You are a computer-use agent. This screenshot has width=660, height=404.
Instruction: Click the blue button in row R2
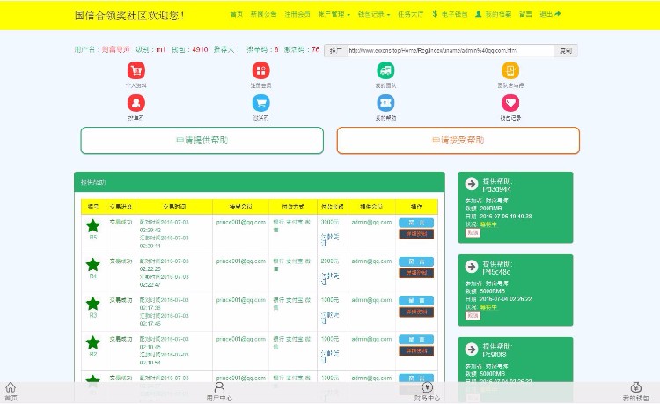point(416,340)
